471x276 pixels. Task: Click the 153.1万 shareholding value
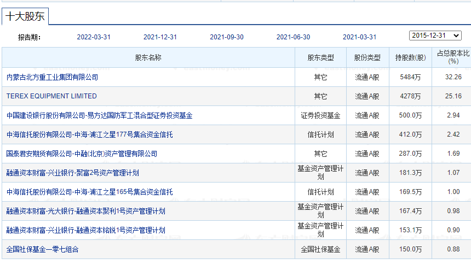pyautogui.click(x=410, y=231)
